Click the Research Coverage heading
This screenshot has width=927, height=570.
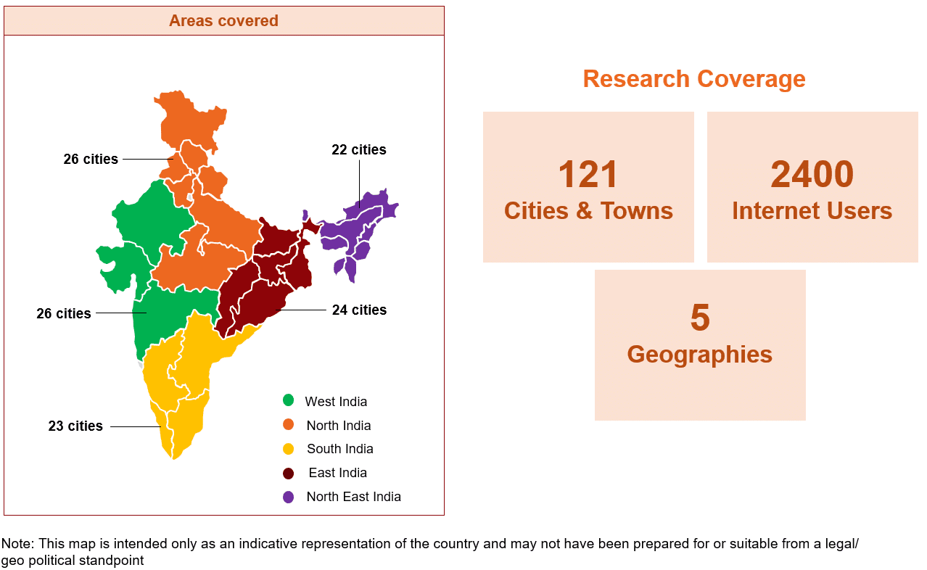694,78
